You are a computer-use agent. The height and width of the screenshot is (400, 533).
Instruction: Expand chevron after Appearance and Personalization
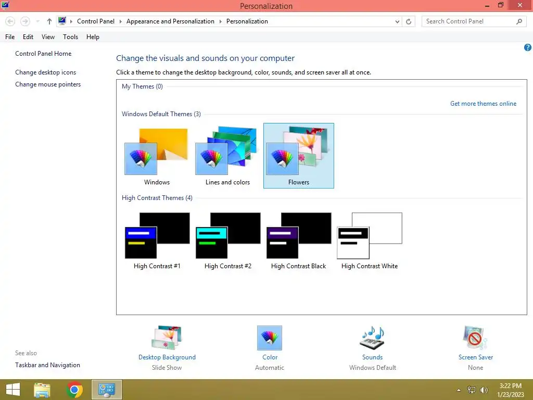point(220,21)
